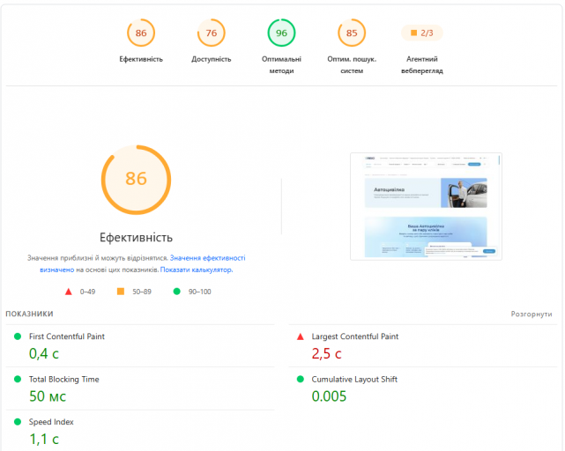Click the 2,5 с value
The image size is (565, 451).
pyautogui.click(x=326, y=353)
